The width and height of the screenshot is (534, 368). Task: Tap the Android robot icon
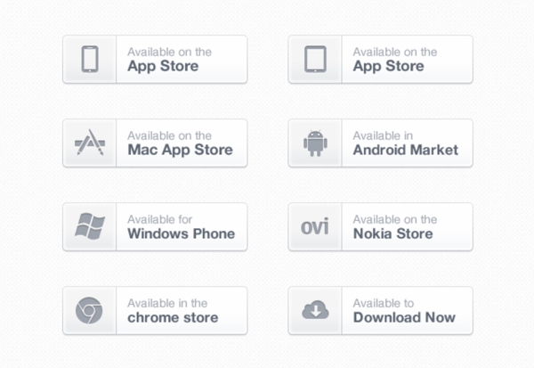pos(315,143)
